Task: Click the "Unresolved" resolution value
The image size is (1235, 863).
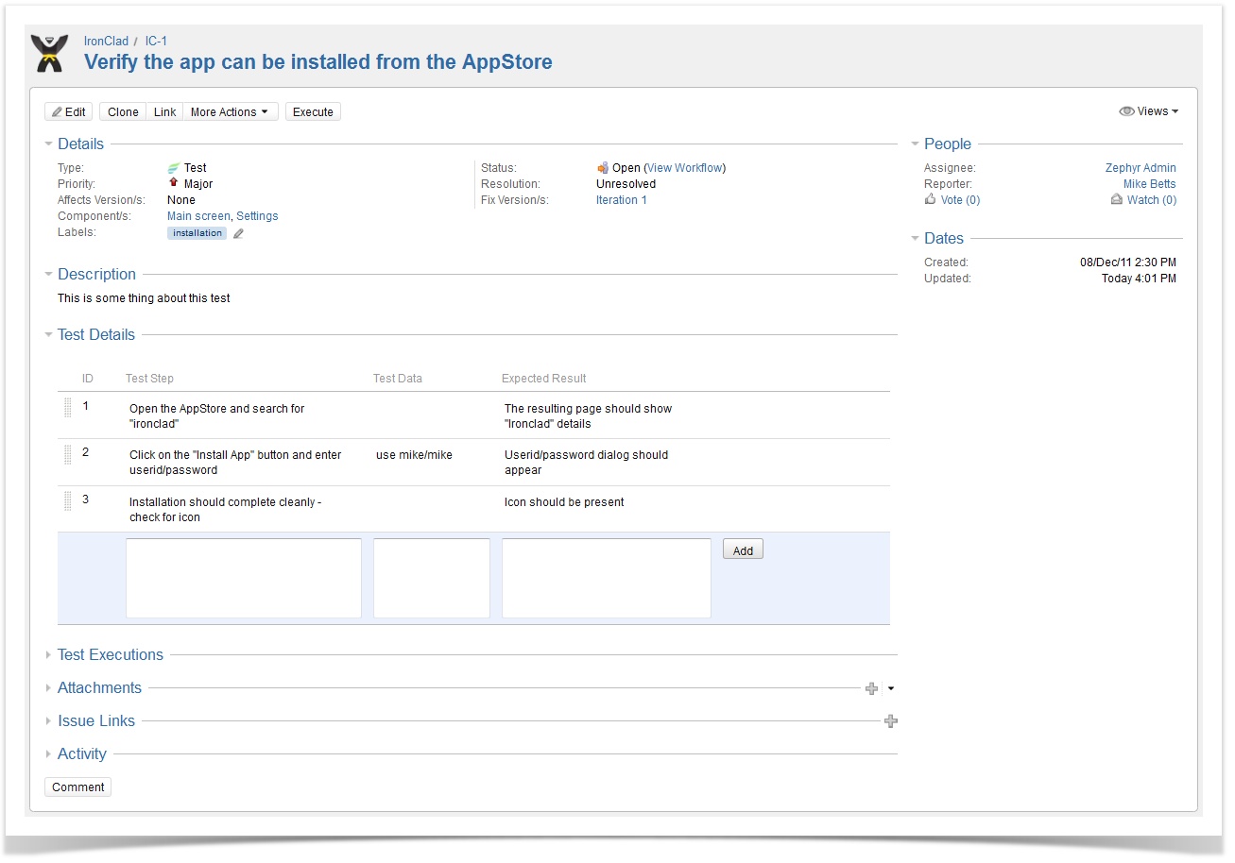Action: [626, 184]
